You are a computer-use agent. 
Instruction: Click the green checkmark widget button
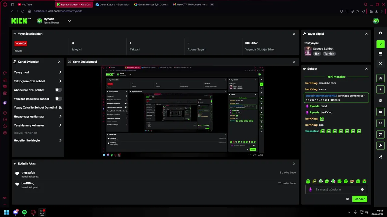(x=380, y=44)
